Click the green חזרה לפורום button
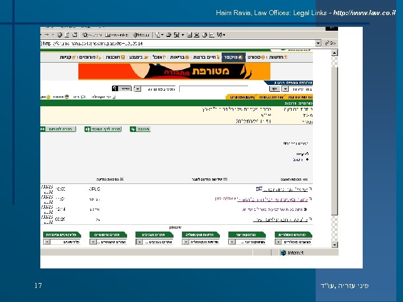This screenshot has width=403, height=302. [58, 129]
